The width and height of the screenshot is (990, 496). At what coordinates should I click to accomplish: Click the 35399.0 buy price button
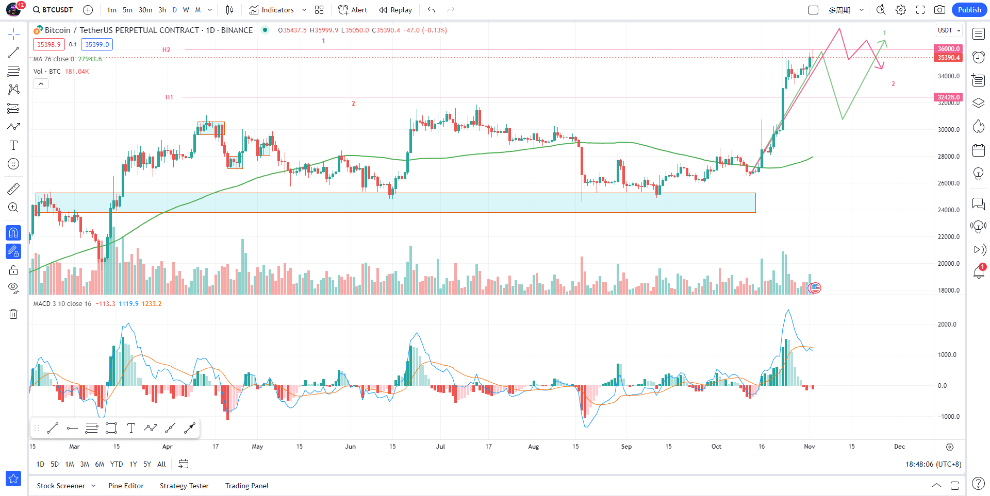[x=97, y=44]
